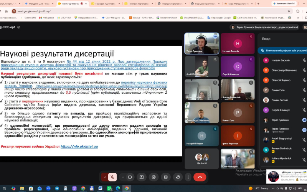Open nfv.ukrintei.ua link on slide
The height and width of the screenshot is (192, 307).
click(x=79, y=147)
